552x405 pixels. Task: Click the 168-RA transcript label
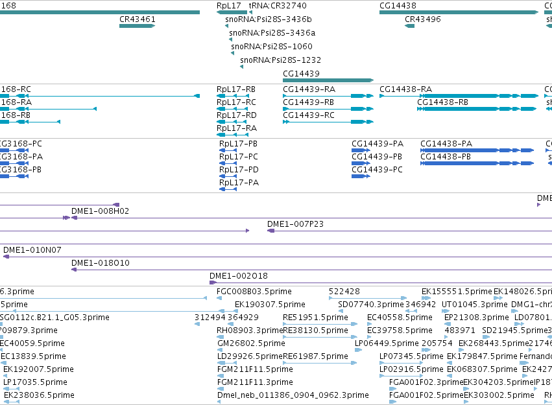pos(16,102)
